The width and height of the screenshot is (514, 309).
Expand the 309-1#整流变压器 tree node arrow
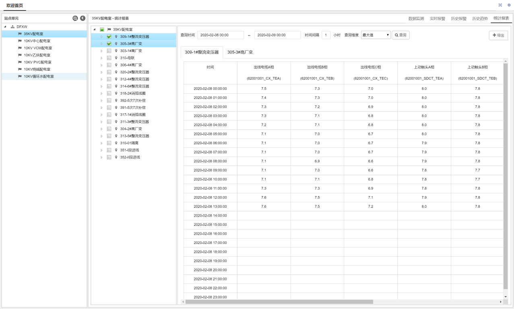click(x=102, y=37)
